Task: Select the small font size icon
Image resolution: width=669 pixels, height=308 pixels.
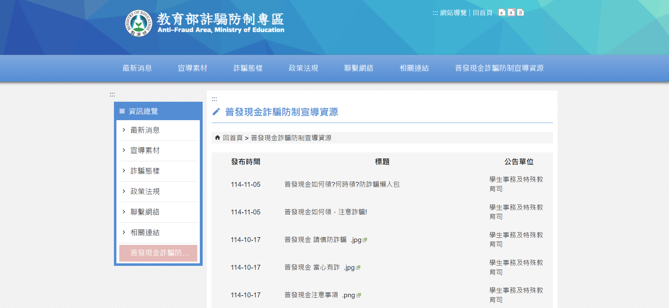Action: pyautogui.click(x=502, y=13)
